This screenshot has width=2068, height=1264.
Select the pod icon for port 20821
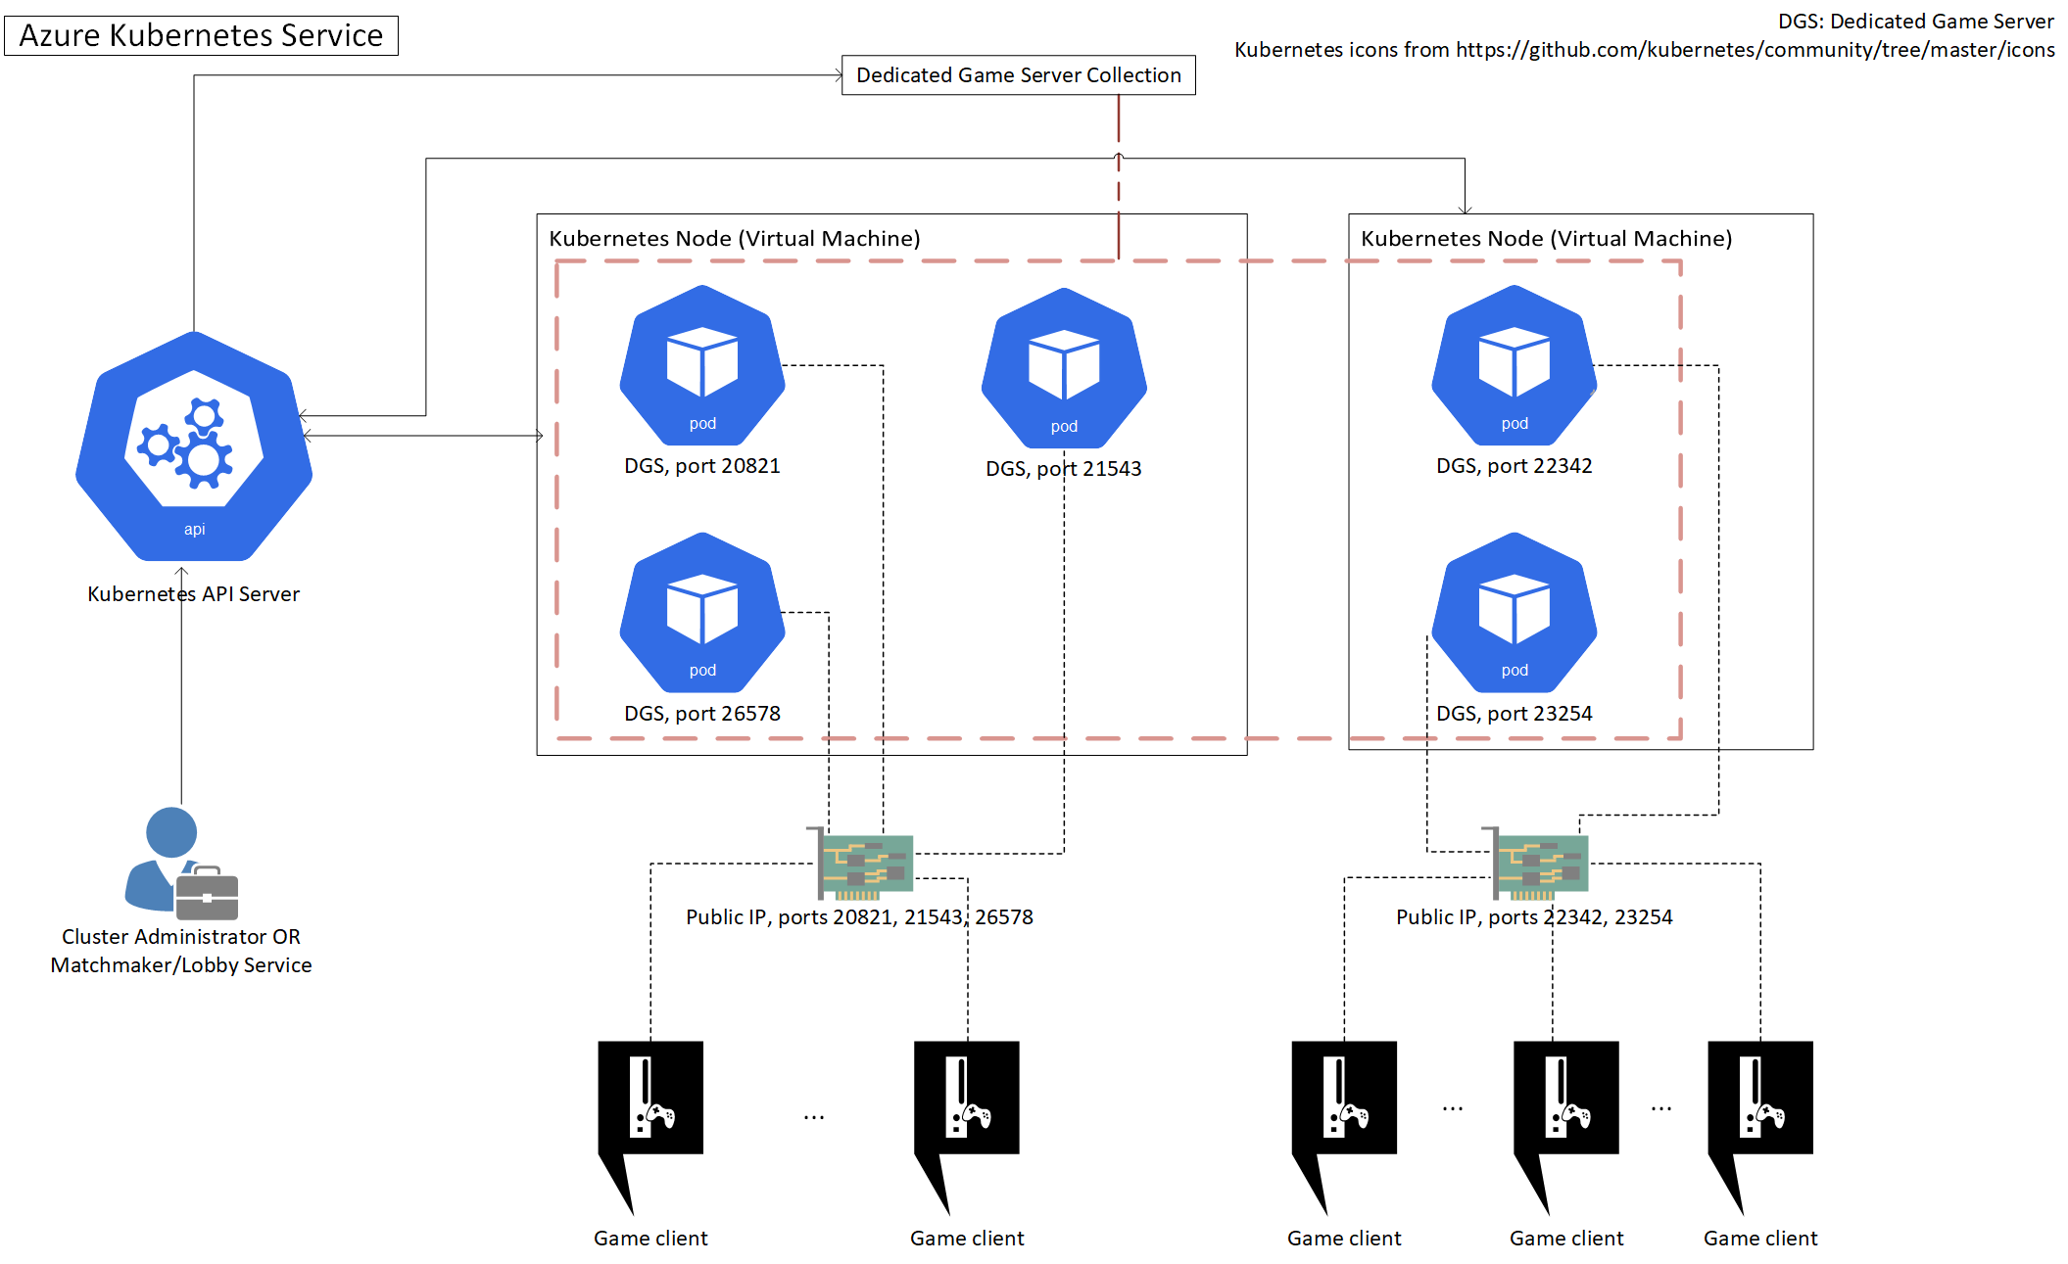coord(702,365)
